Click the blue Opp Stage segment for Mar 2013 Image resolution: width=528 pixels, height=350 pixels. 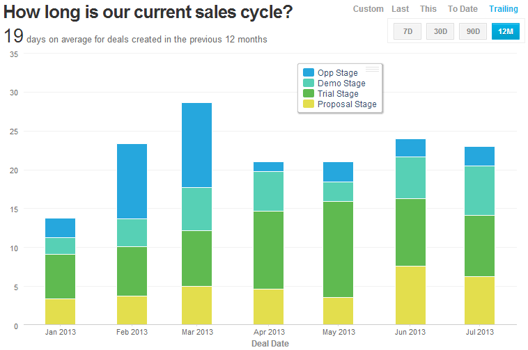point(196,145)
